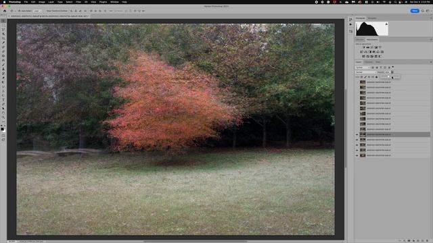Open the Histogram panel options menu

(431, 18)
